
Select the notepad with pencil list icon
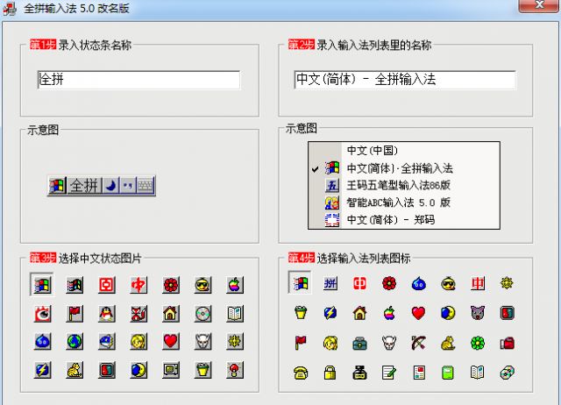[389, 373]
